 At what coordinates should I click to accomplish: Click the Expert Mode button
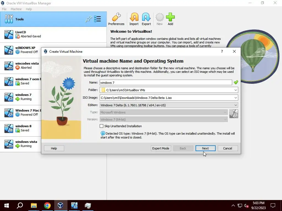click(x=161, y=148)
